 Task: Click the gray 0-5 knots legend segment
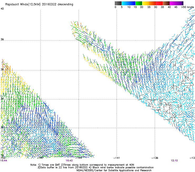118,3
